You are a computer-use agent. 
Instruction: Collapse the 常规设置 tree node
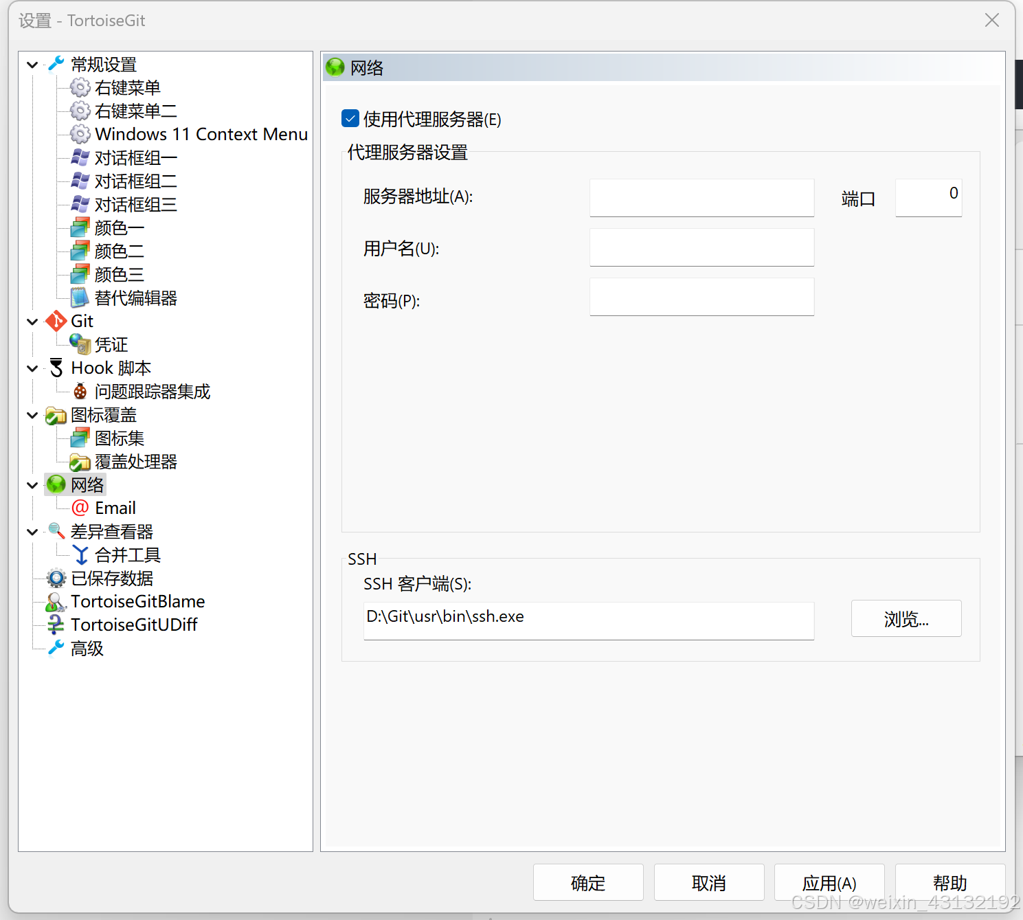[x=32, y=65]
